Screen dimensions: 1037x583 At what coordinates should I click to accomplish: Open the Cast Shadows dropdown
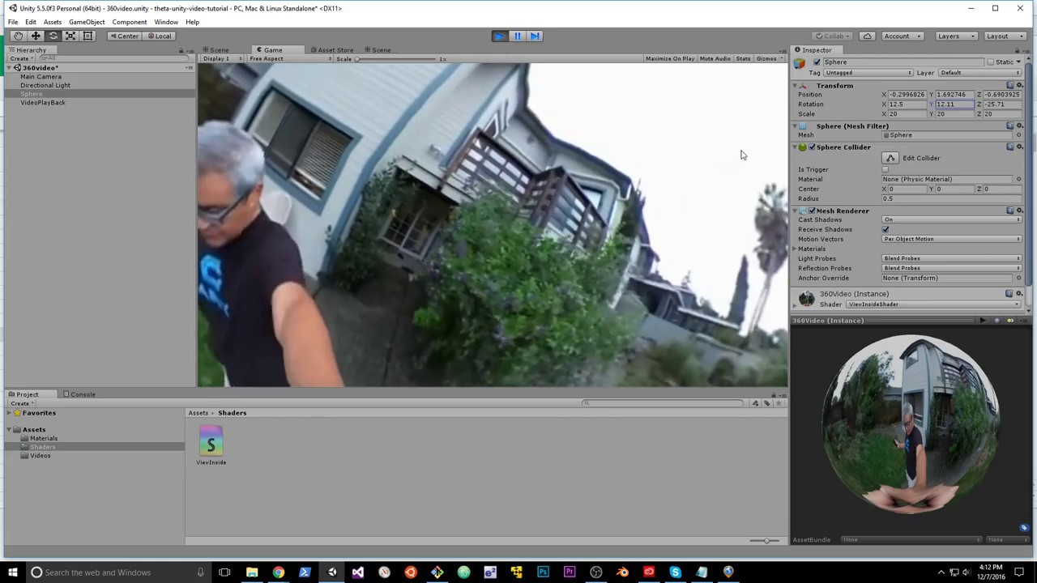[x=951, y=219]
